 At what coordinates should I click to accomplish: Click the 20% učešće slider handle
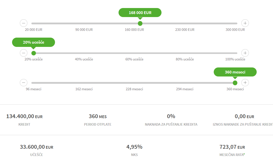click(34, 53)
